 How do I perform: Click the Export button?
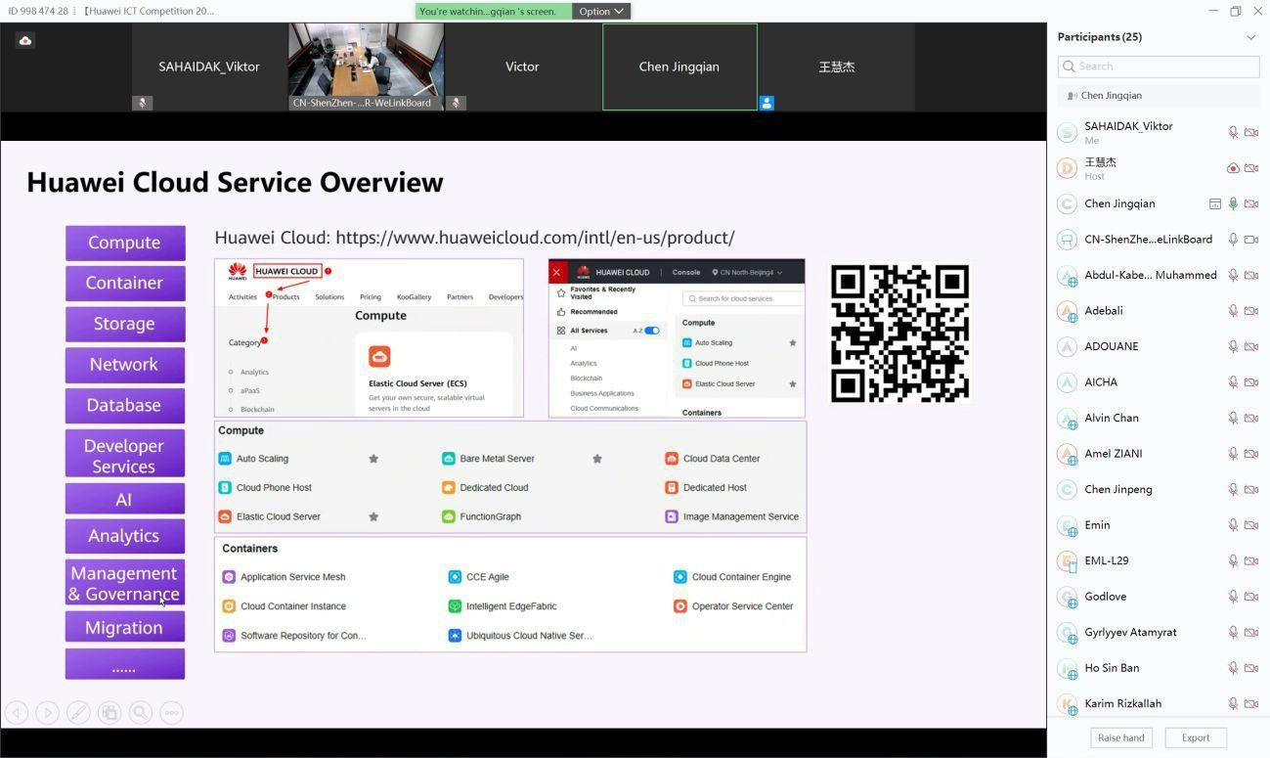1195,738
